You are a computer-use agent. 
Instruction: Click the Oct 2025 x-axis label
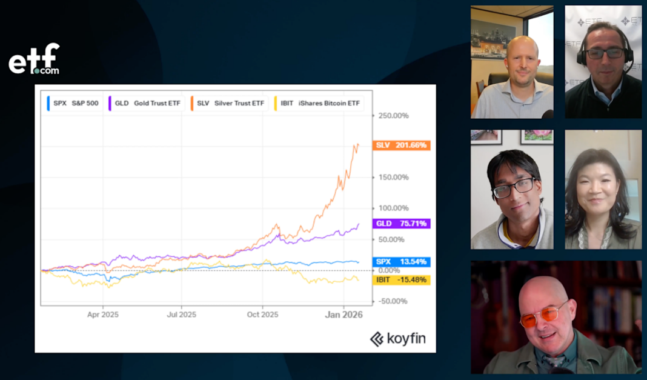tap(262, 315)
